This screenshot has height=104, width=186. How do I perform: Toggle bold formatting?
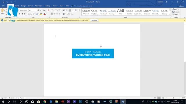pyautogui.click(x=20, y=14)
